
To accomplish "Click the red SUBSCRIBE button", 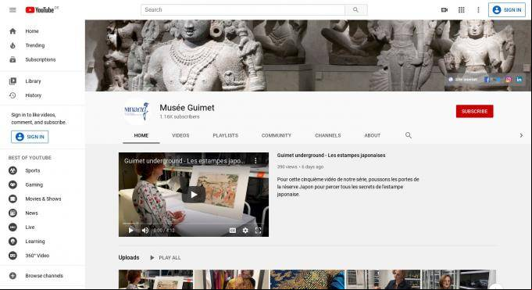I will pyautogui.click(x=474, y=111).
